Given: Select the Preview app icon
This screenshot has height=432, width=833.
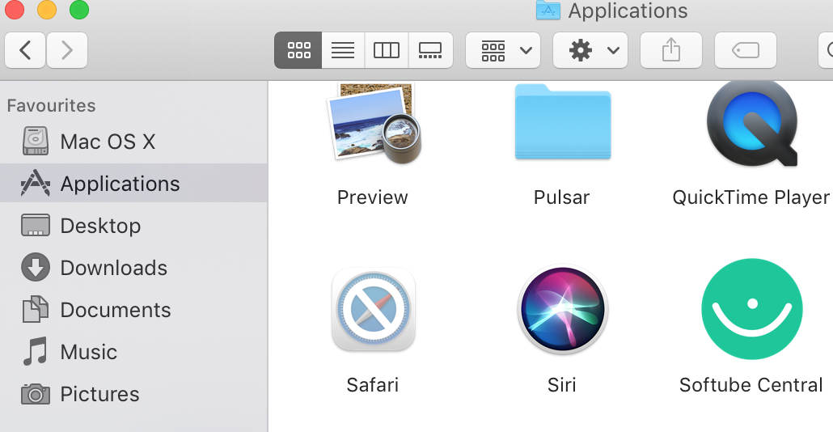Looking at the screenshot, I should pos(374,123).
